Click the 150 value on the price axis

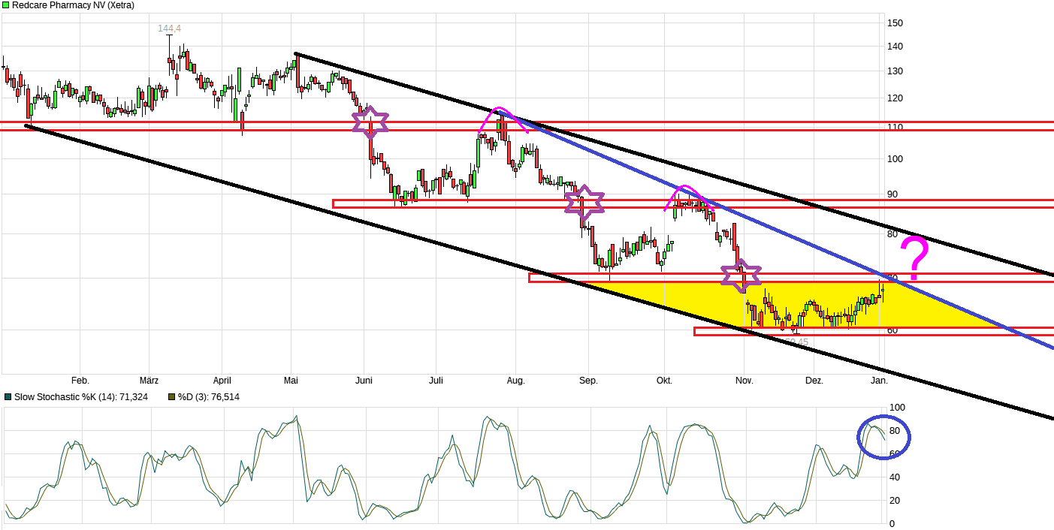[x=895, y=23]
